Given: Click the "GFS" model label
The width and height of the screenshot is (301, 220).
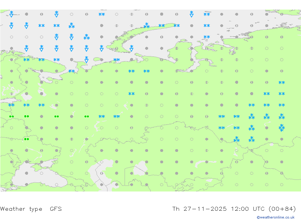Looking at the screenshot, I should (56, 209).
